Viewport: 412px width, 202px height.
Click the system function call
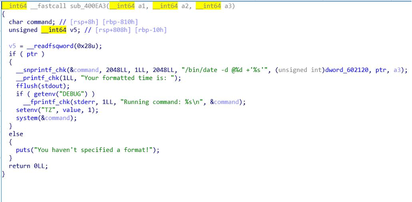click(x=27, y=118)
